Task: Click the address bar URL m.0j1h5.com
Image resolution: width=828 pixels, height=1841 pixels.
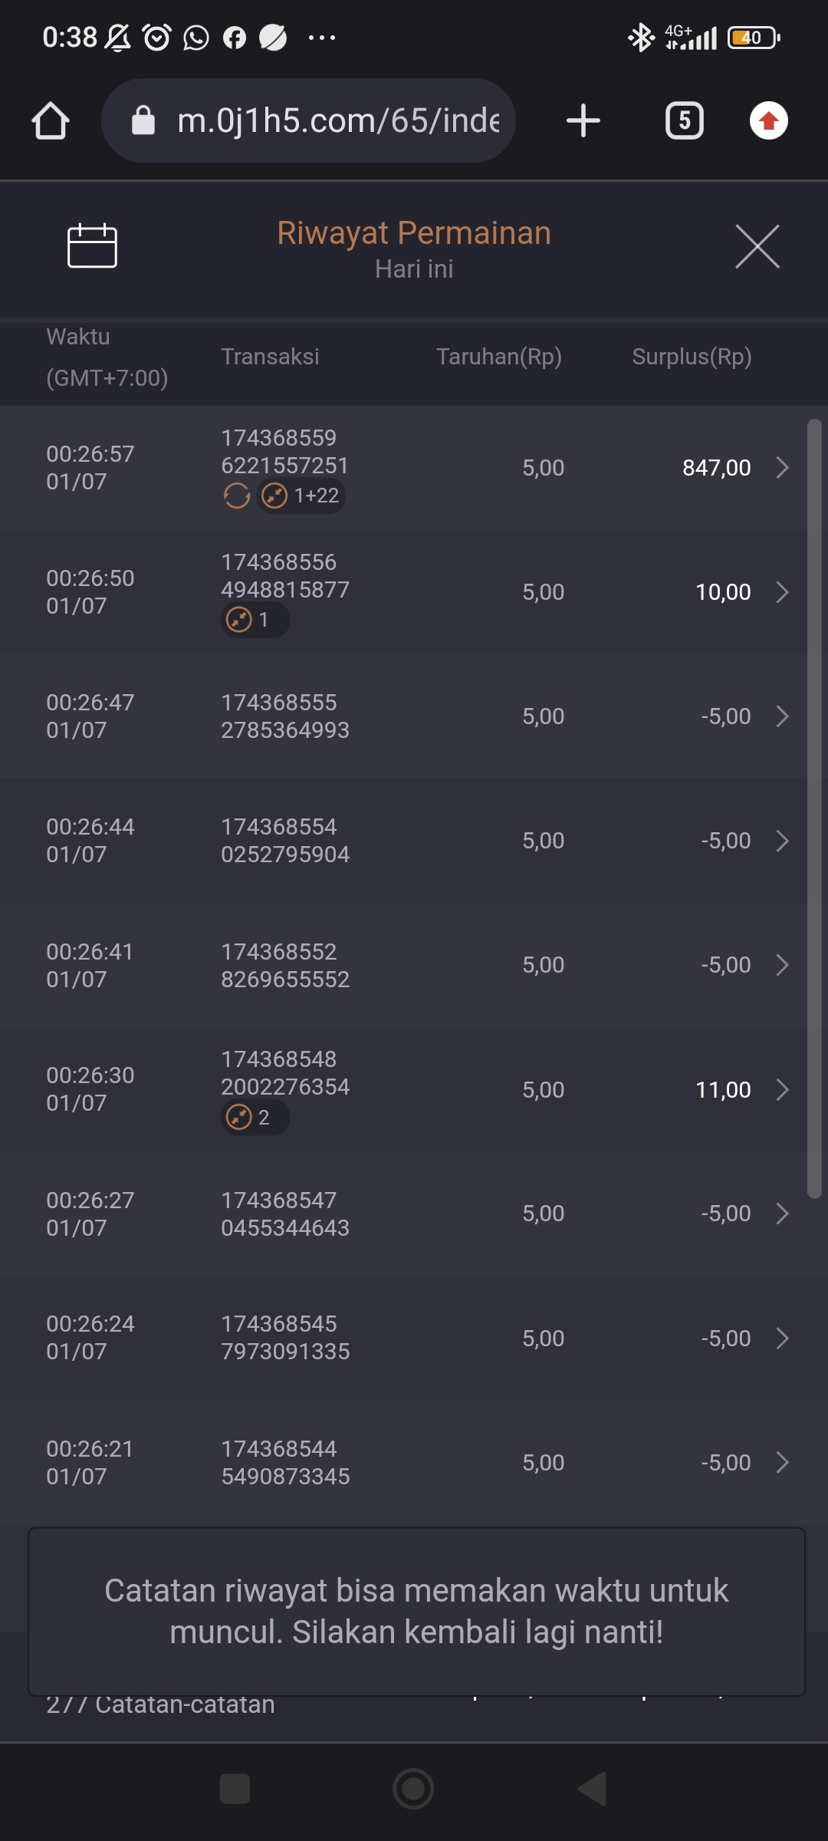Action: pyautogui.click(x=337, y=121)
